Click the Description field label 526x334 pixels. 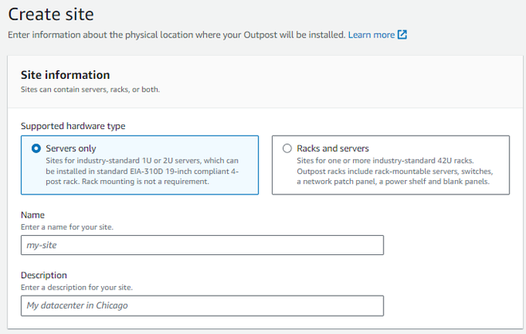44,276
